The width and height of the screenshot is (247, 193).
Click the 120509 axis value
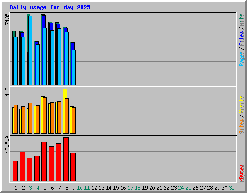7,144
